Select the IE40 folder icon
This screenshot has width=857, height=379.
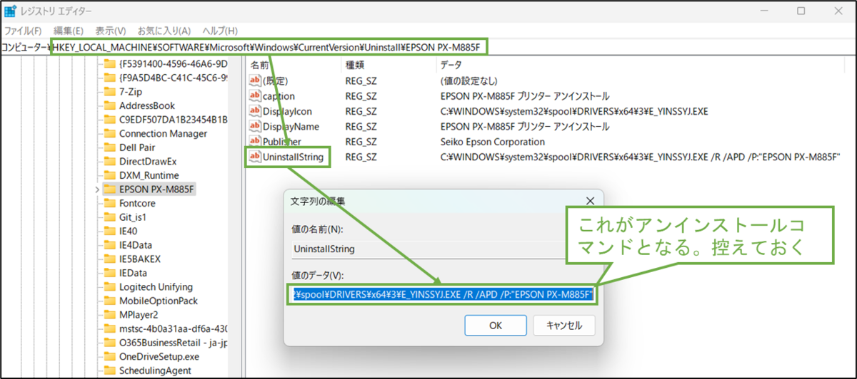tap(109, 231)
